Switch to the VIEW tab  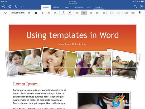89,7
